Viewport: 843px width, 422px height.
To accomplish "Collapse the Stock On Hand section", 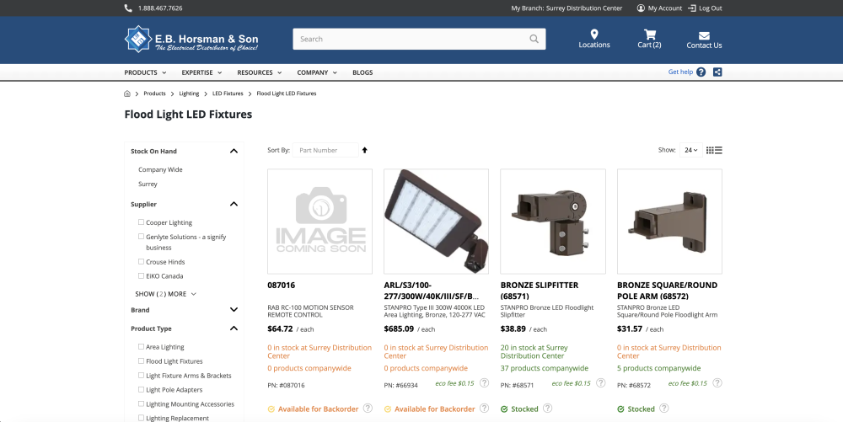I will pyautogui.click(x=234, y=151).
